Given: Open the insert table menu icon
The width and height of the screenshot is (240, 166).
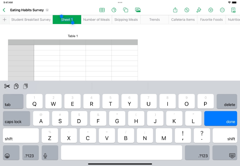Looking at the screenshot, I should (x=102, y=10).
